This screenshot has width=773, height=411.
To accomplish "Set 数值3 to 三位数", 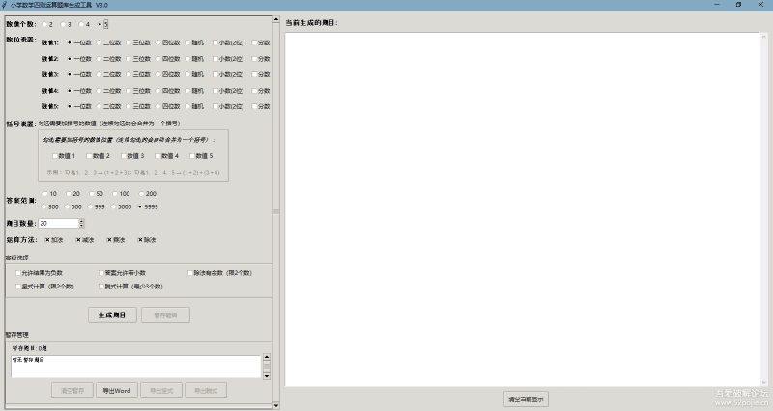I will click(138, 74).
